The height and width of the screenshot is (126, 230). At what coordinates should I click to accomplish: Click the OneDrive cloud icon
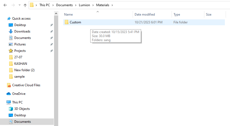point(9,94)
